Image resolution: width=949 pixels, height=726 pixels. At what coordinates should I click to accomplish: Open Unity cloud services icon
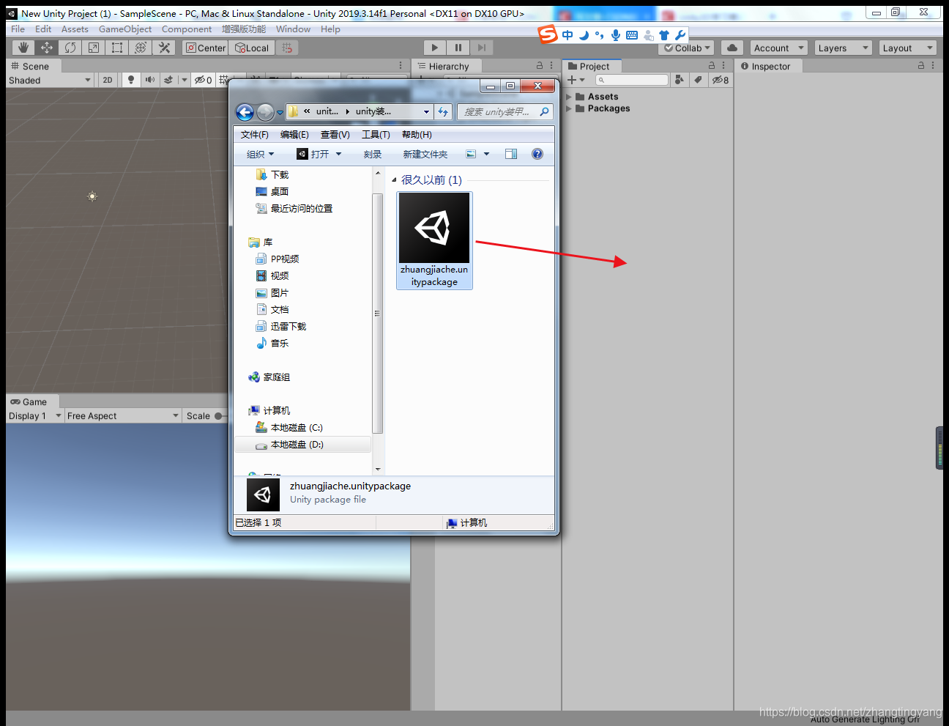(x=732, y=48)
